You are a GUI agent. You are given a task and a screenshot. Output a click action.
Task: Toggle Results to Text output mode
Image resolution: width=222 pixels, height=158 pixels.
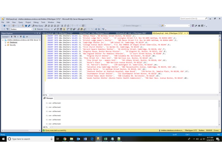79,29
